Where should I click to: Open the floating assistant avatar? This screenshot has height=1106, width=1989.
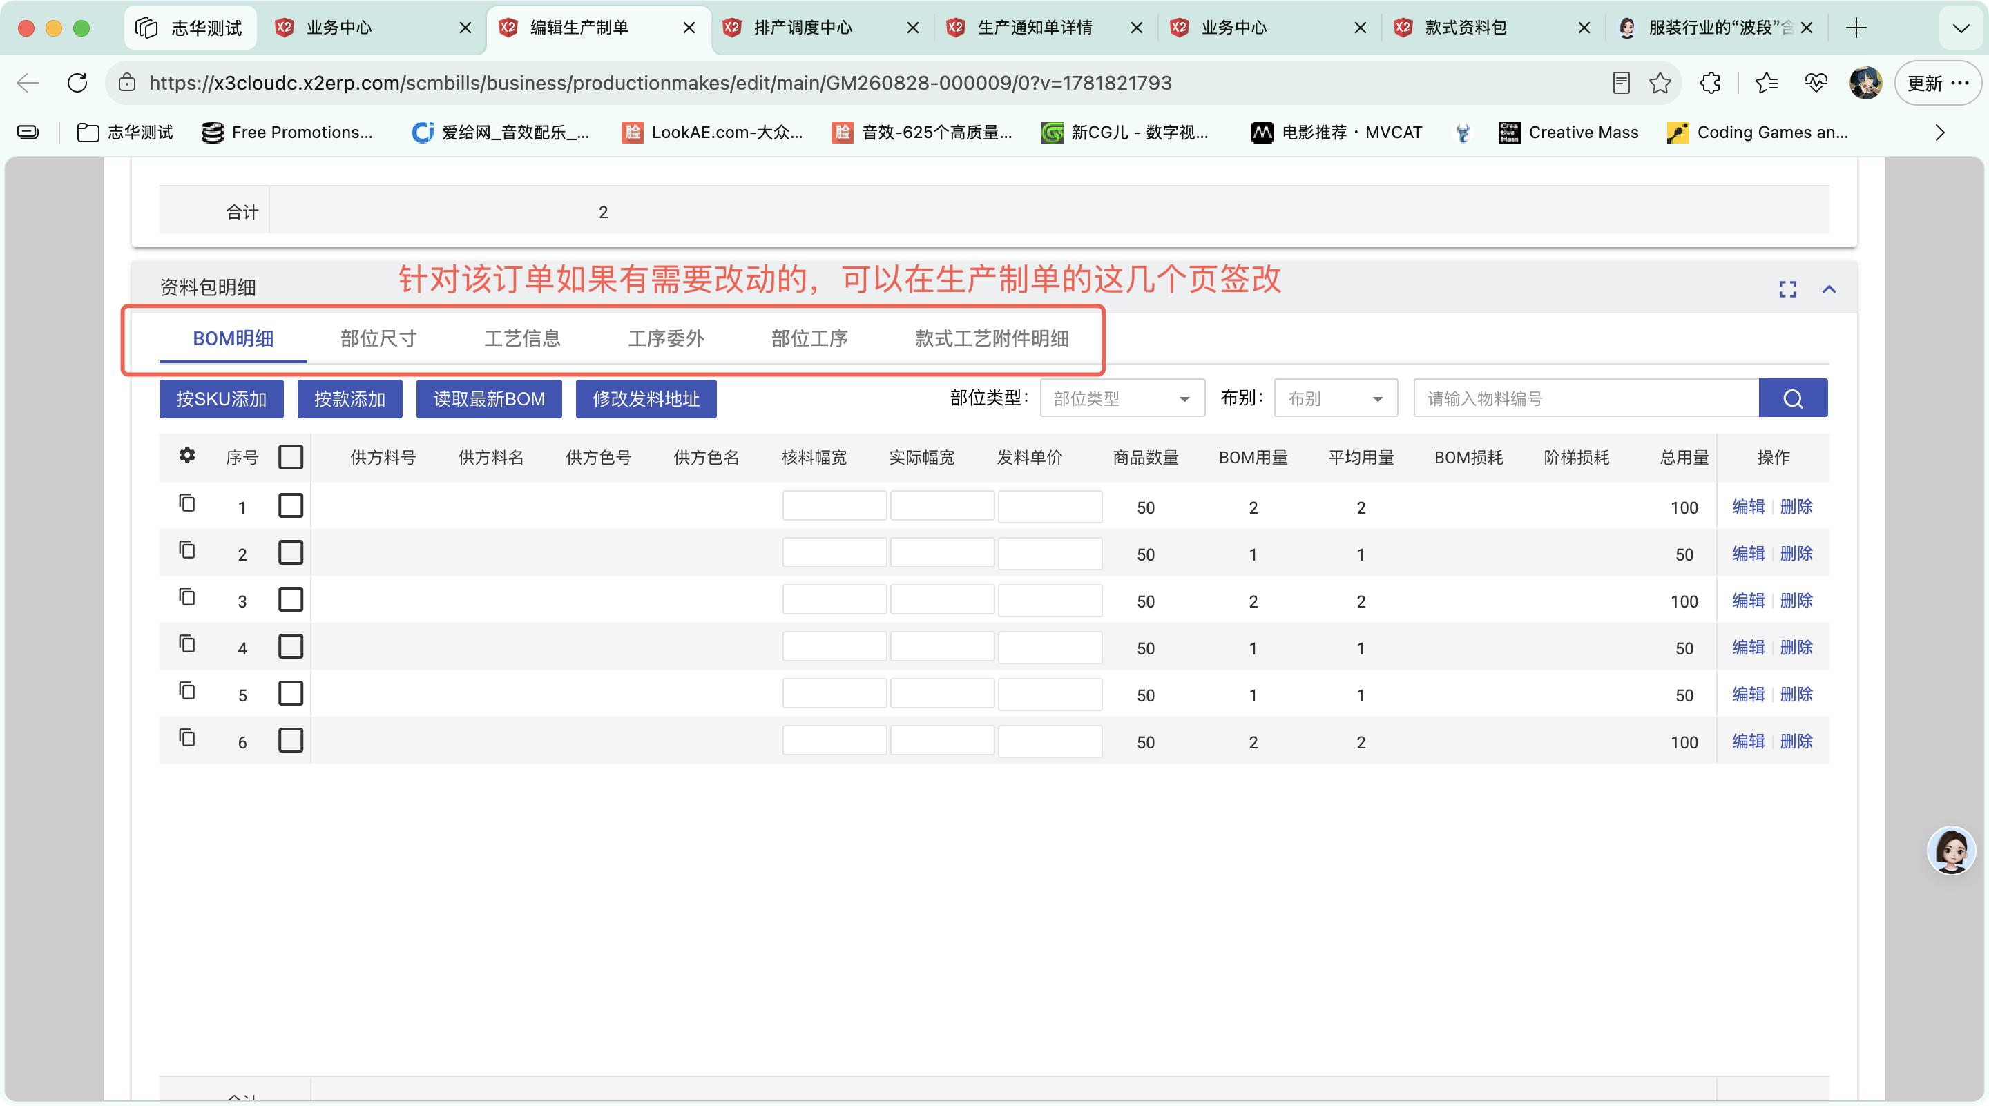[1951, 850]
